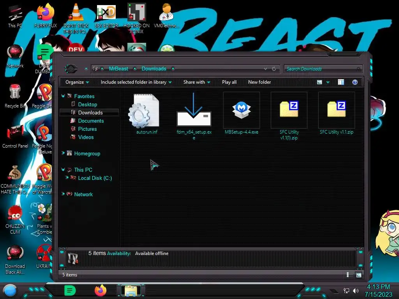Viewport: 399px width, 299px height.
Task: Click the volume speaker tray icon
Action: [x=356, y=290]
